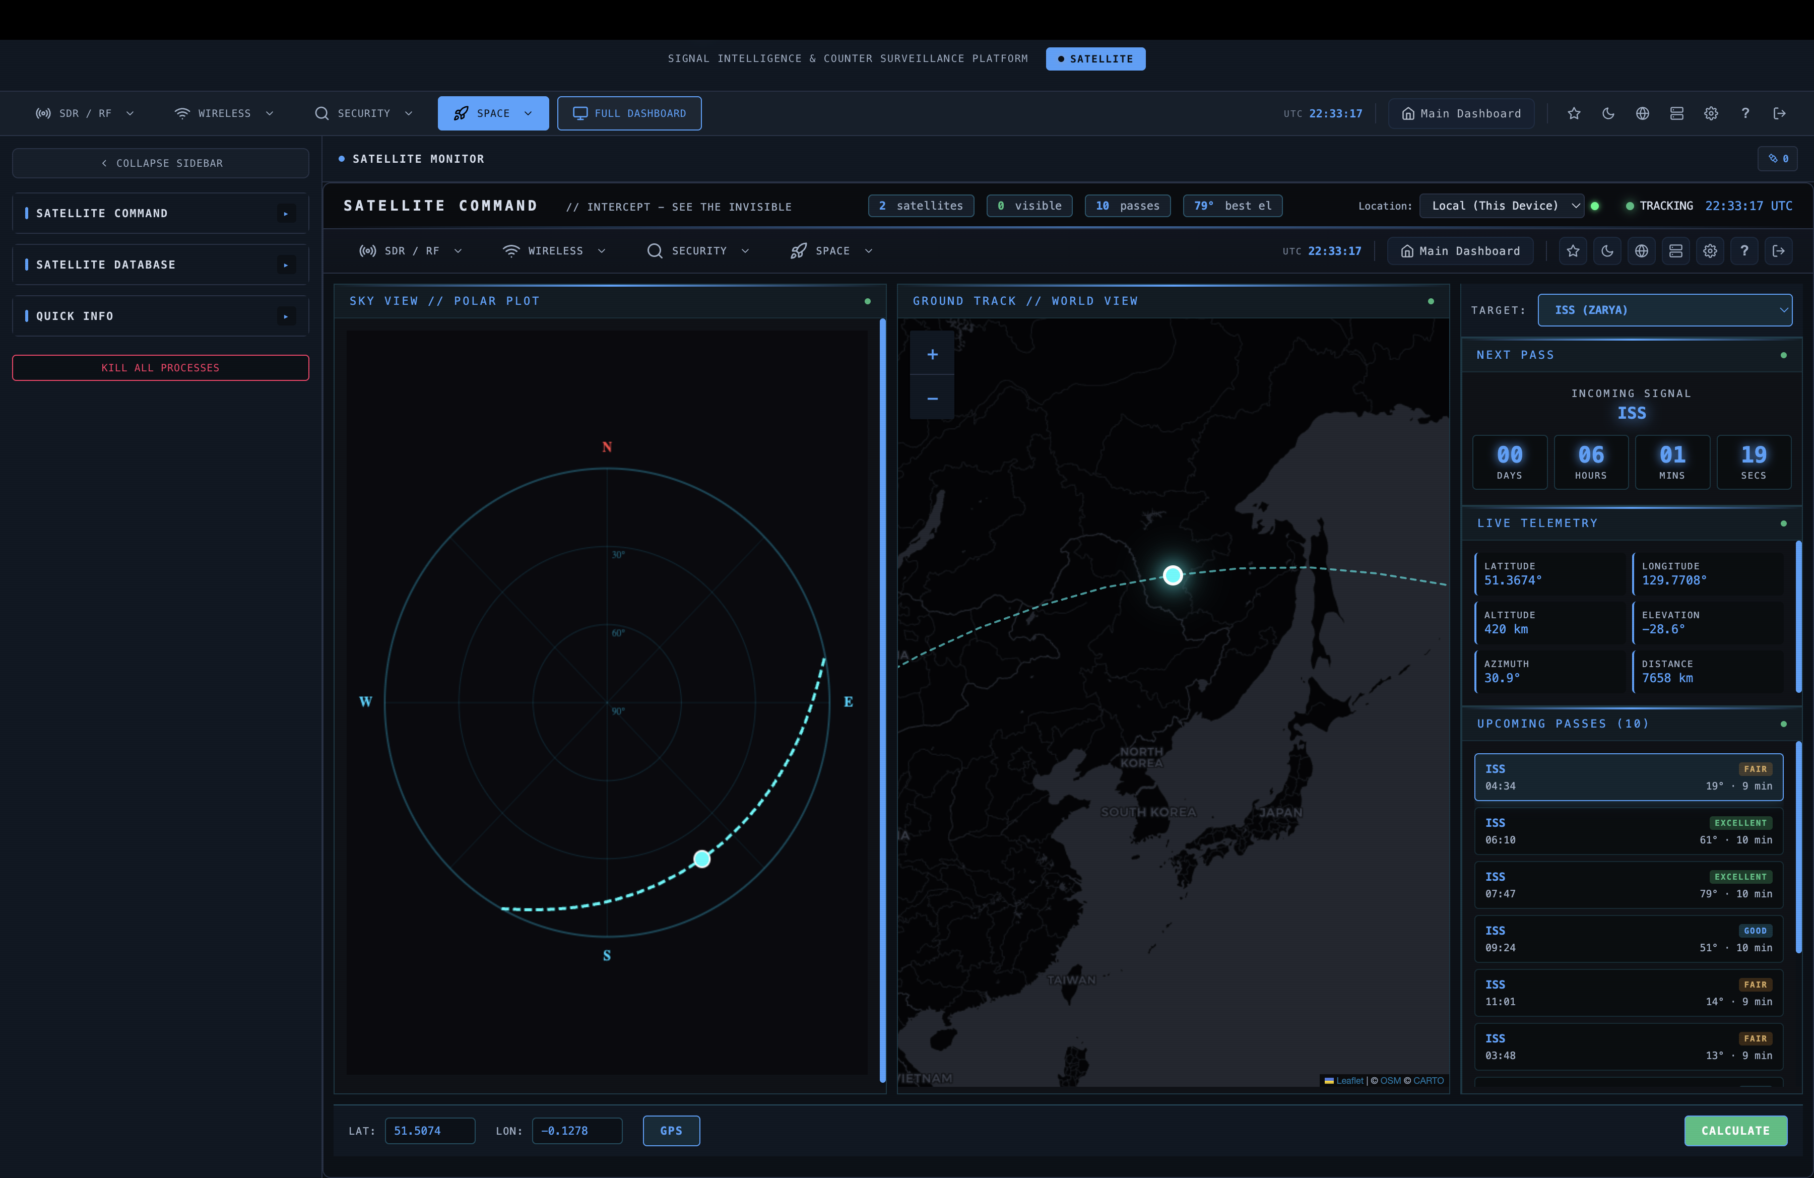Open the WIRELESS menu
1814x1178 pixels.
click(223, 113)
